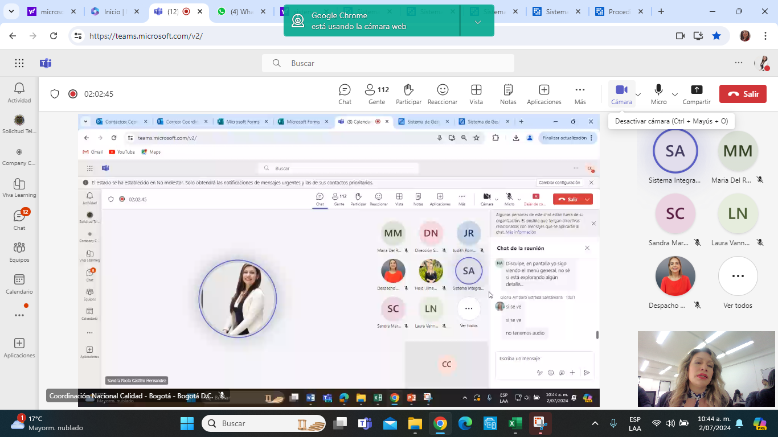Switch to the "microsc" Yahoo browser tab
This screenshot has width=778, height=437.
[x=52, y=11]
